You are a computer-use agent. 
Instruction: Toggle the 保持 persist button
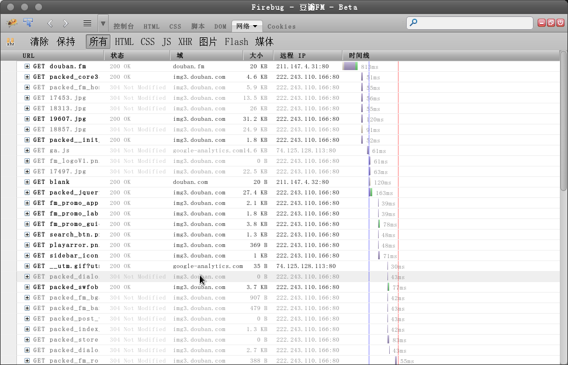pyautogui.click(x=66, y=41)
